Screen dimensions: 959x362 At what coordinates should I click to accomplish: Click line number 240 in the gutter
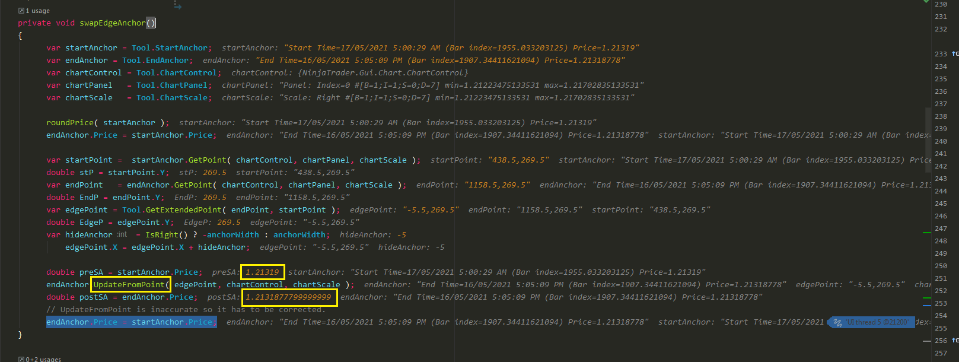click(941, 141)
